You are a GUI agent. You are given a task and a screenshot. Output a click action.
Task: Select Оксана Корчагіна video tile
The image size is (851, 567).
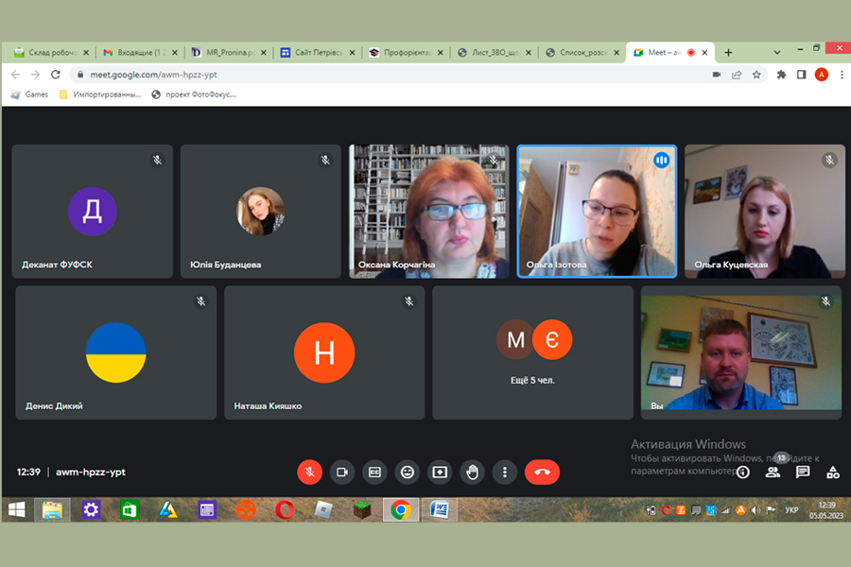(428, 211)
